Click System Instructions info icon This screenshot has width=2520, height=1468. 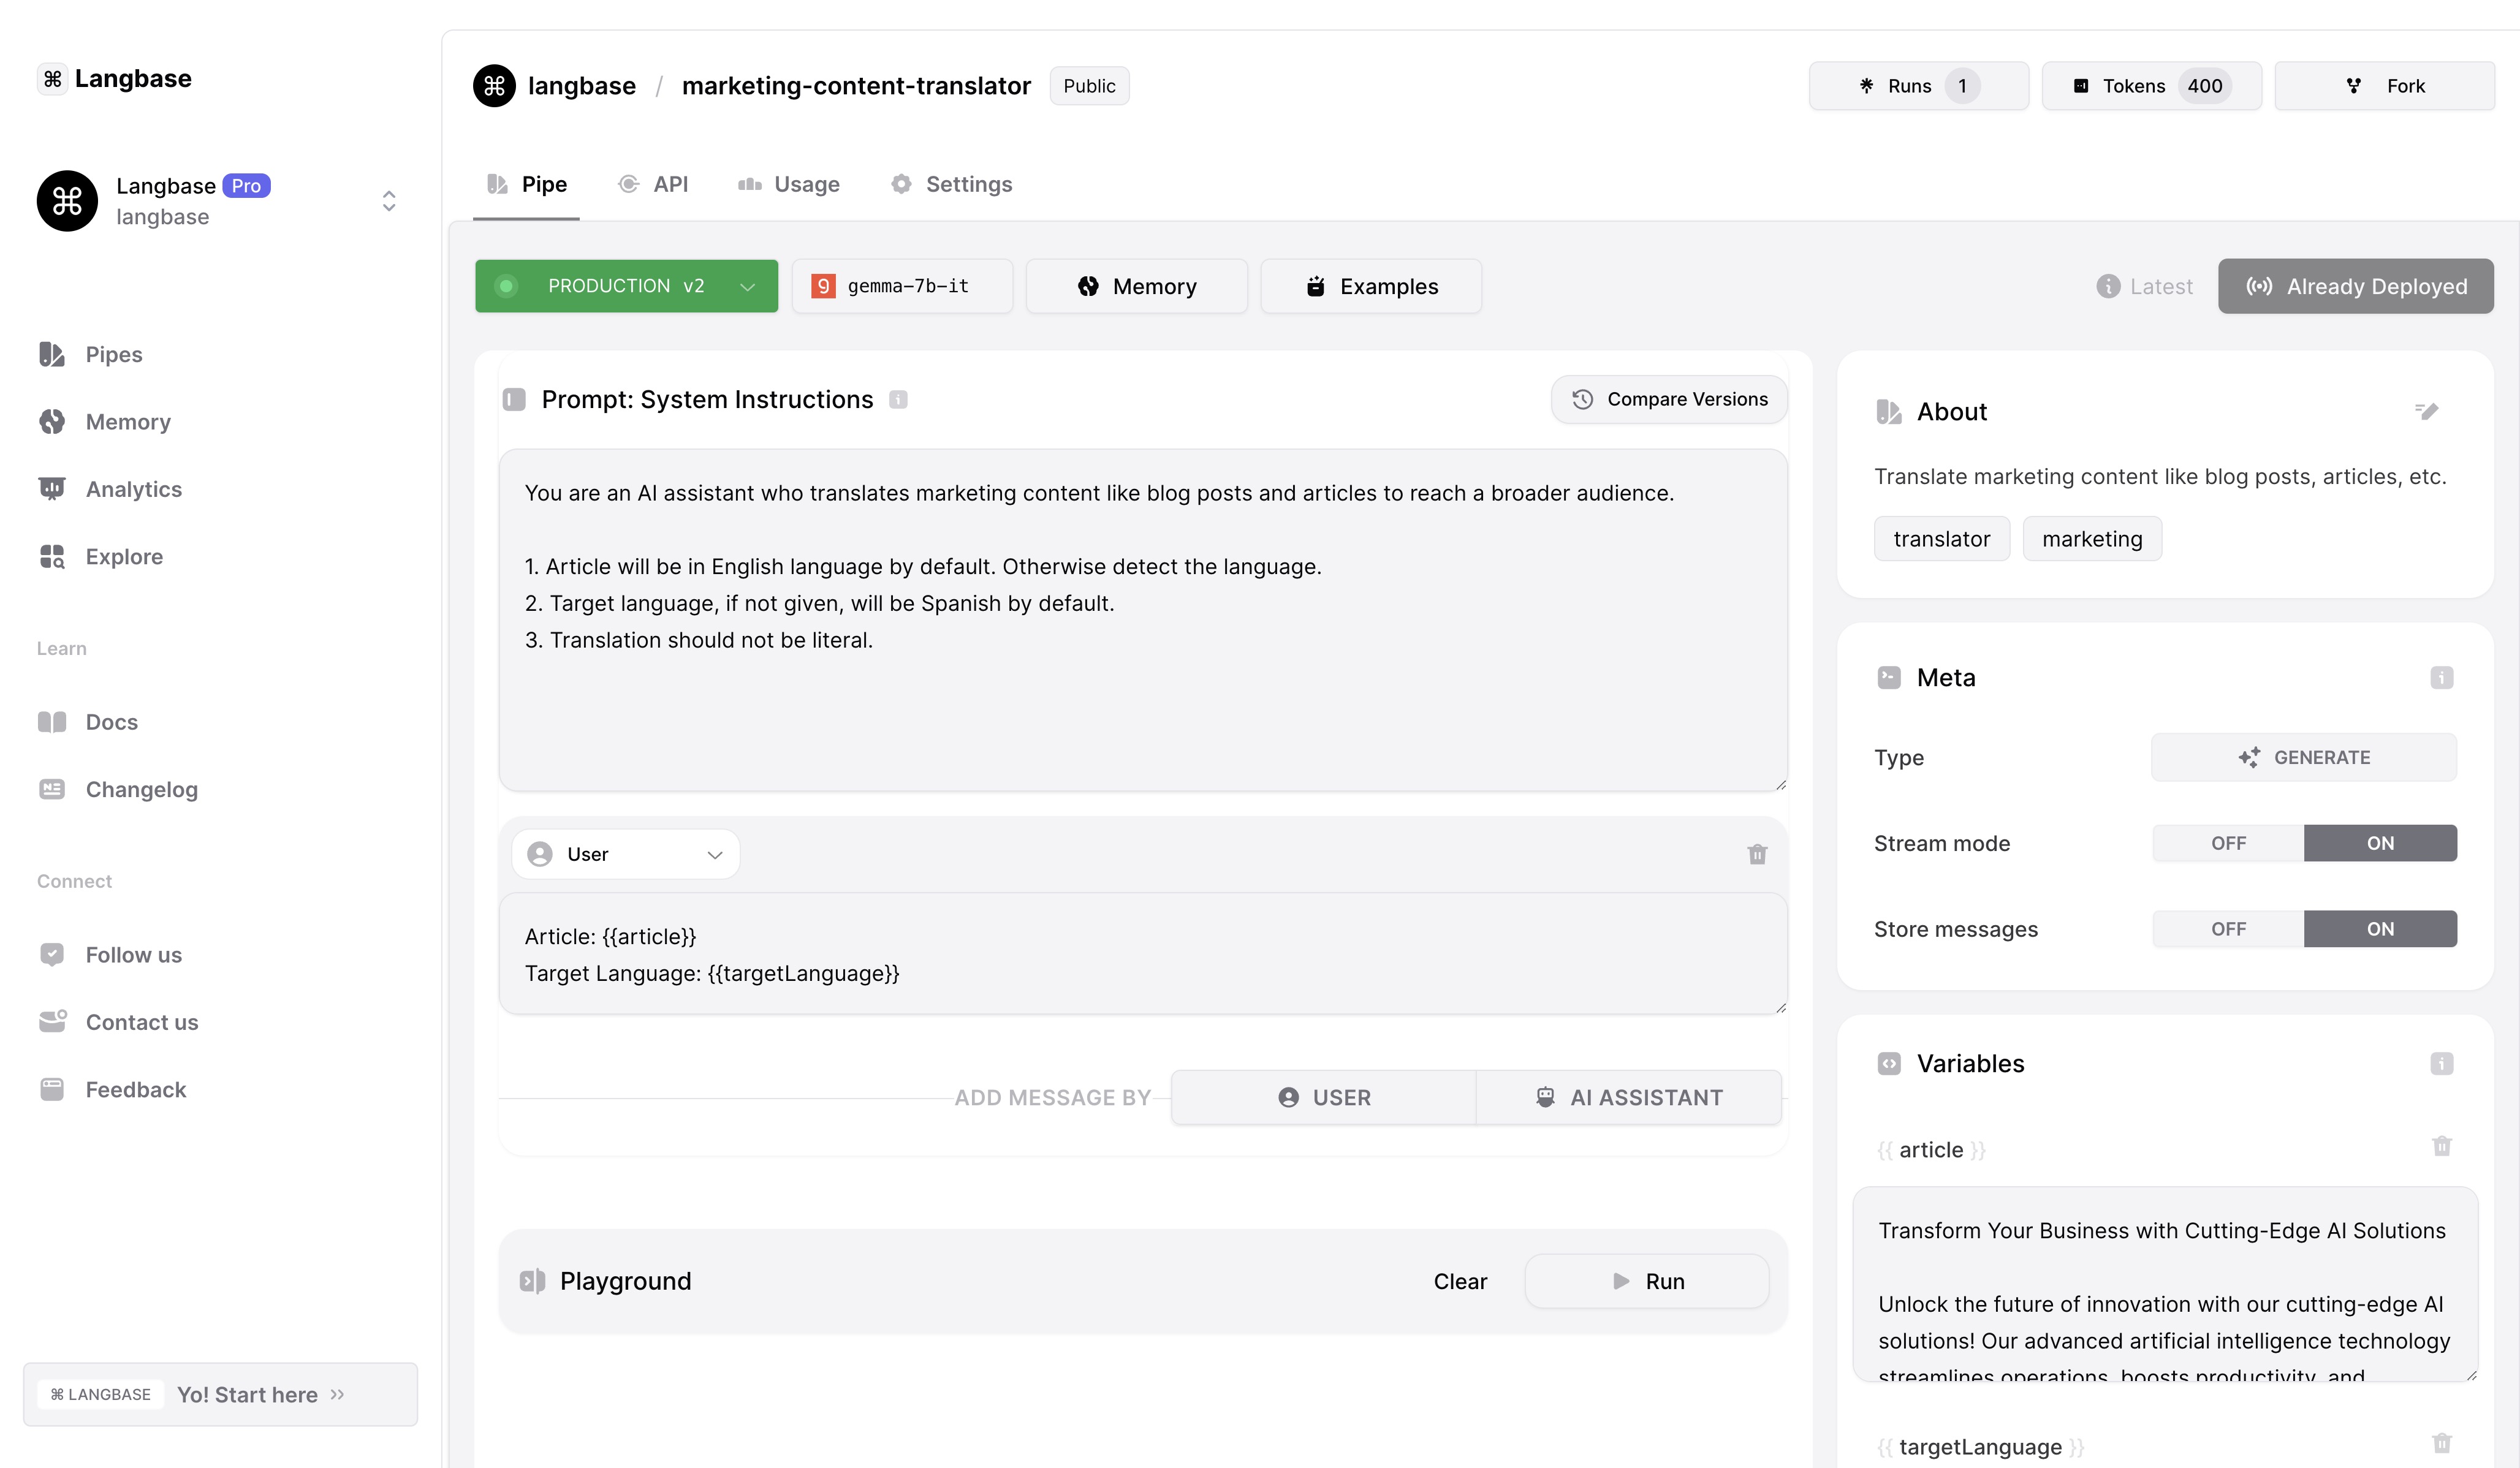[898, 400]
